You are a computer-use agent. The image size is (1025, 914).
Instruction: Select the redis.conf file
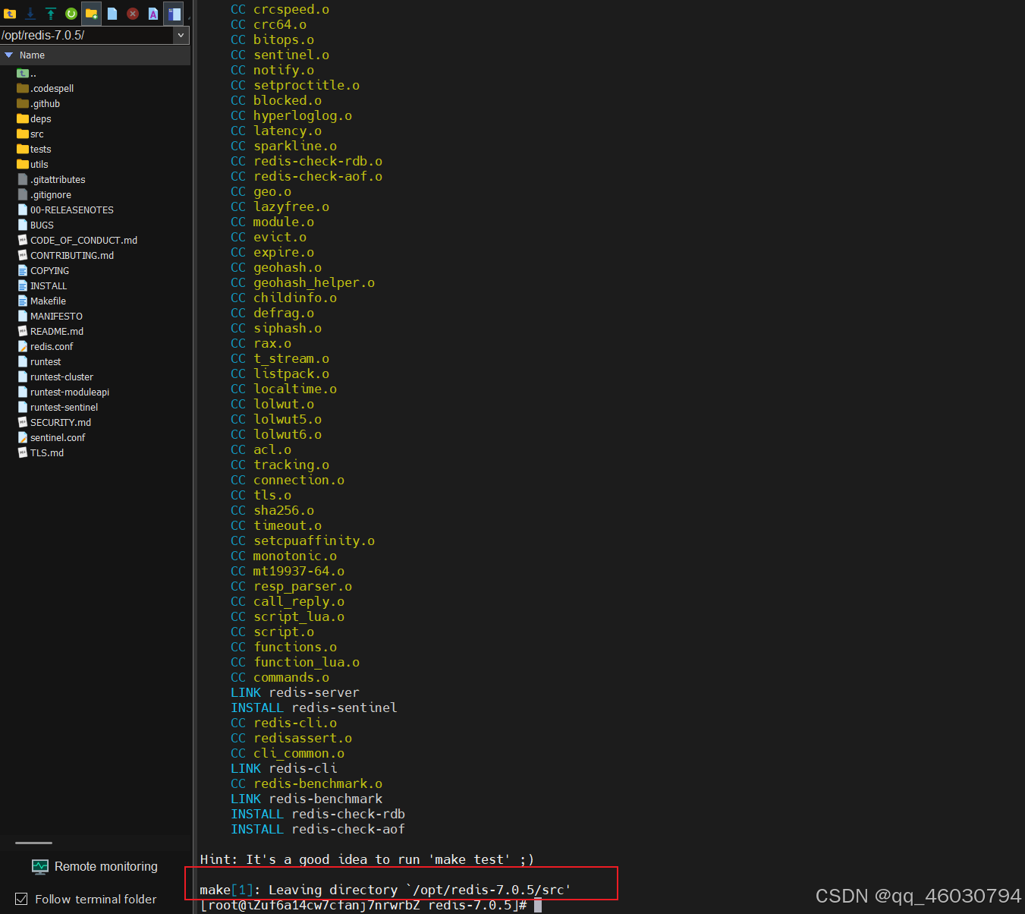[x=46, y=347]
